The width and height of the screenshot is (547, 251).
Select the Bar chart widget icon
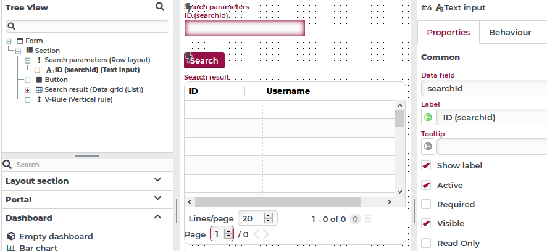(x=11, y=248)
